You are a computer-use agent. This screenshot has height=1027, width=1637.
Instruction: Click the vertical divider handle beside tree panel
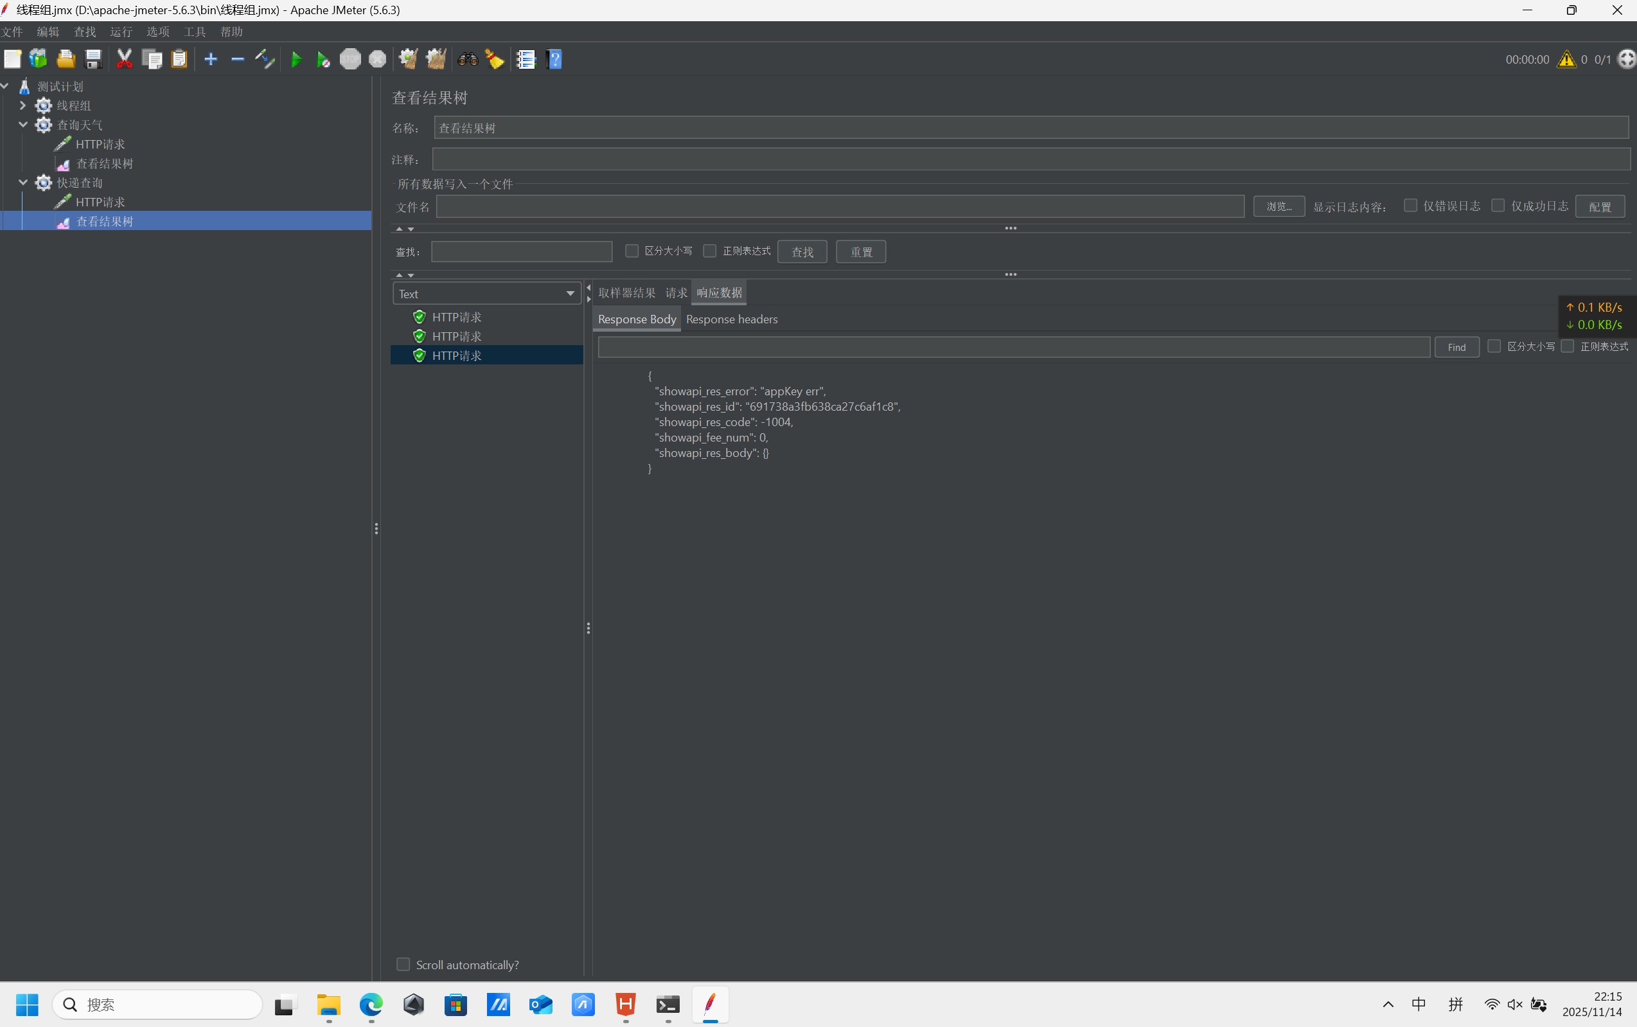pyautogui.click(x=376, y=528)
